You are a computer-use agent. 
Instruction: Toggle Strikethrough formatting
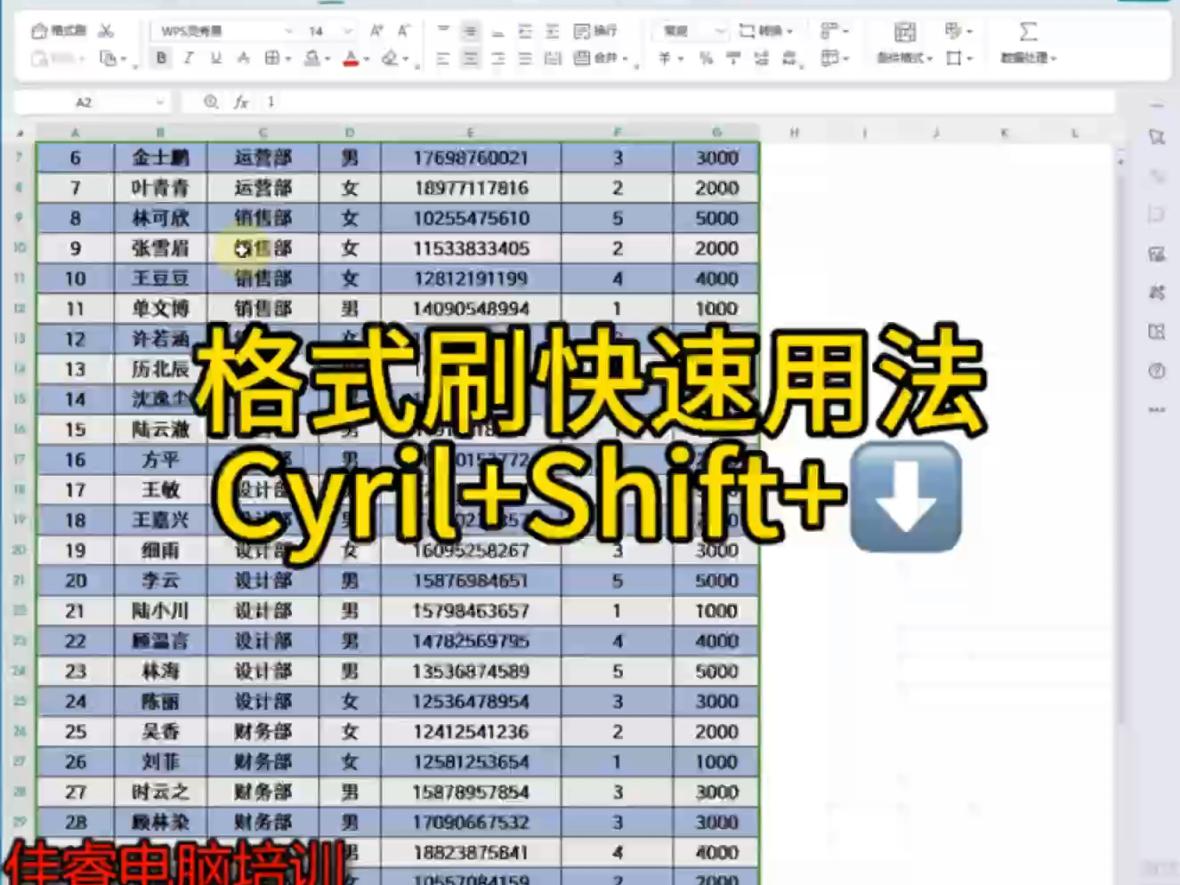[243, 59]
